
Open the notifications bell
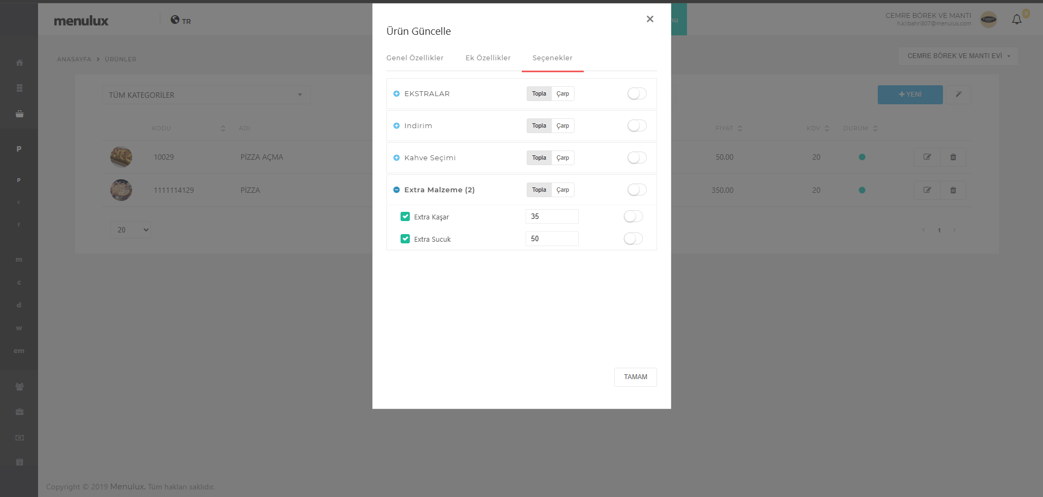pyautogui.click(x=1016, y=20)
